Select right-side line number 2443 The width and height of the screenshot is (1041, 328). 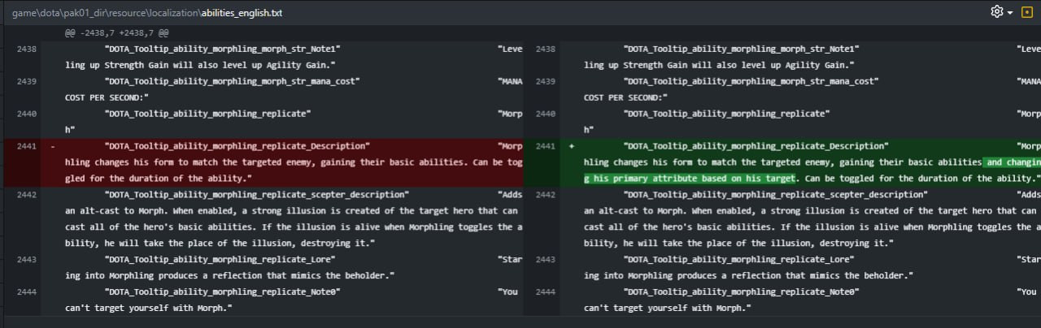coord(546,260)
